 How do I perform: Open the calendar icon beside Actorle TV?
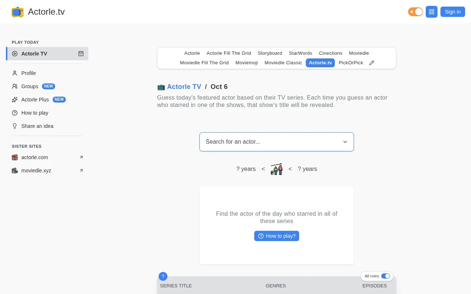81,54
